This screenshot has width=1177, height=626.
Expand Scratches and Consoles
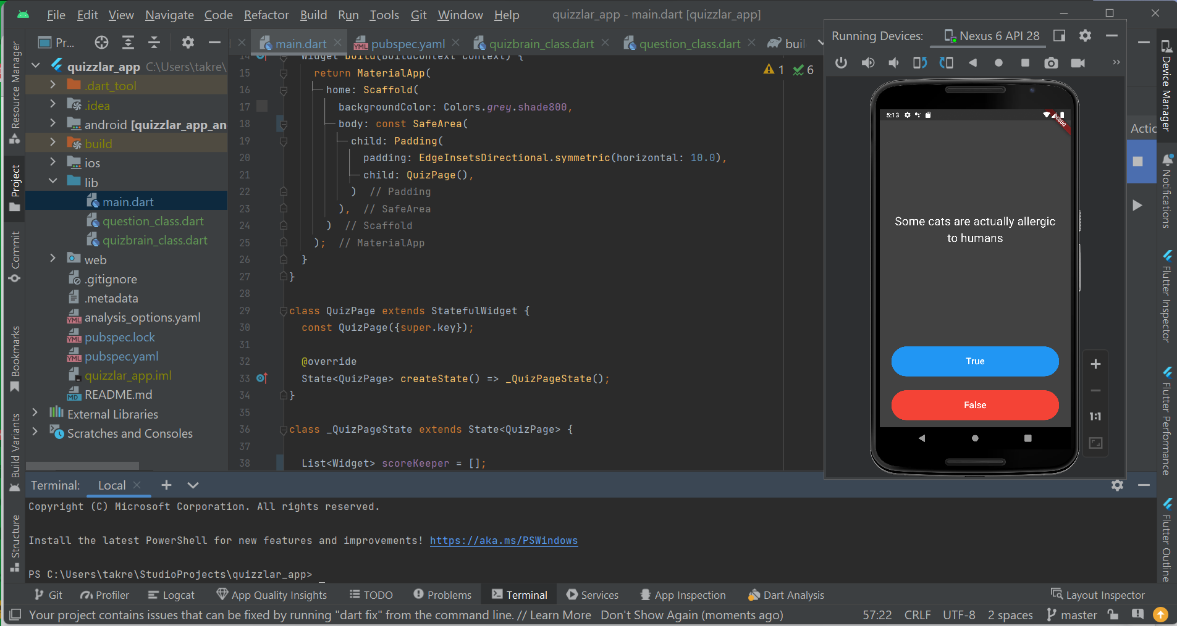(35, 433)
